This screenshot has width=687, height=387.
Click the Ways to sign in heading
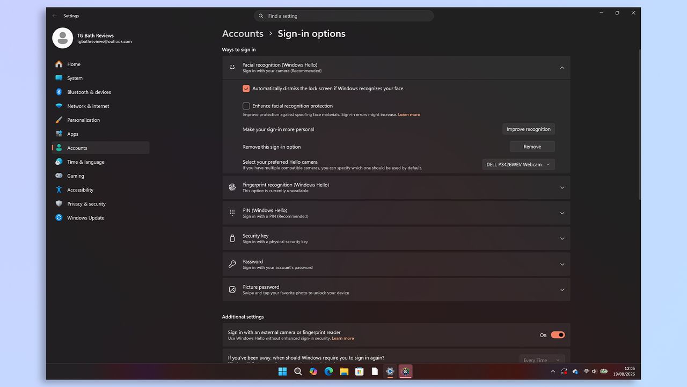239,50
